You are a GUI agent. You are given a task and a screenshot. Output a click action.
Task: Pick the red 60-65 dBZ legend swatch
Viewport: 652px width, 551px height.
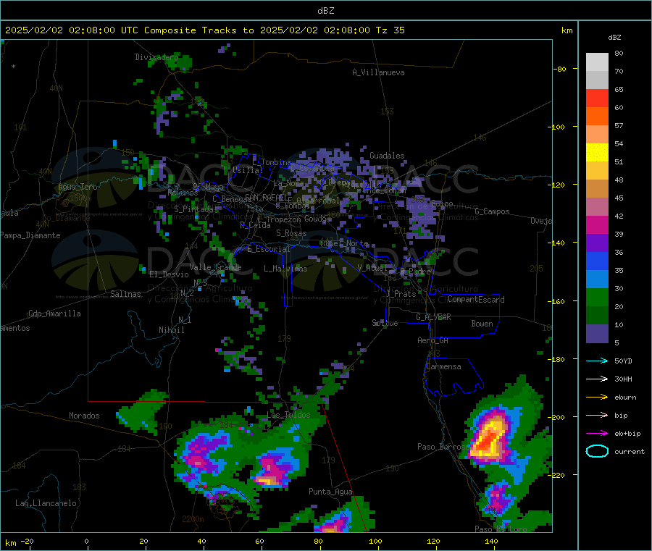point(597,98)
